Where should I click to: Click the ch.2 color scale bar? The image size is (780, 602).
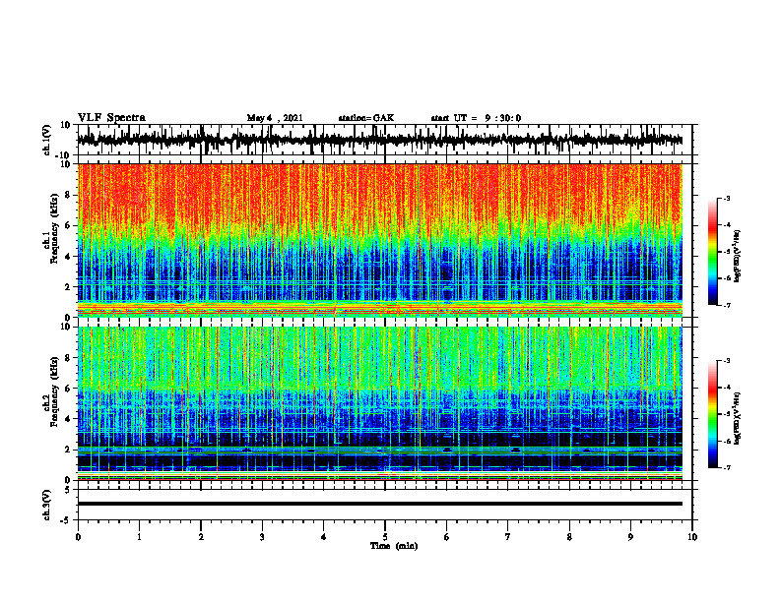(x=712, y=414)
